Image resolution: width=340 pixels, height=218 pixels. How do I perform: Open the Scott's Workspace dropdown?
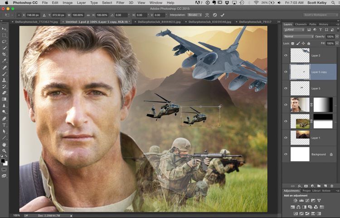tap(321, 15)
